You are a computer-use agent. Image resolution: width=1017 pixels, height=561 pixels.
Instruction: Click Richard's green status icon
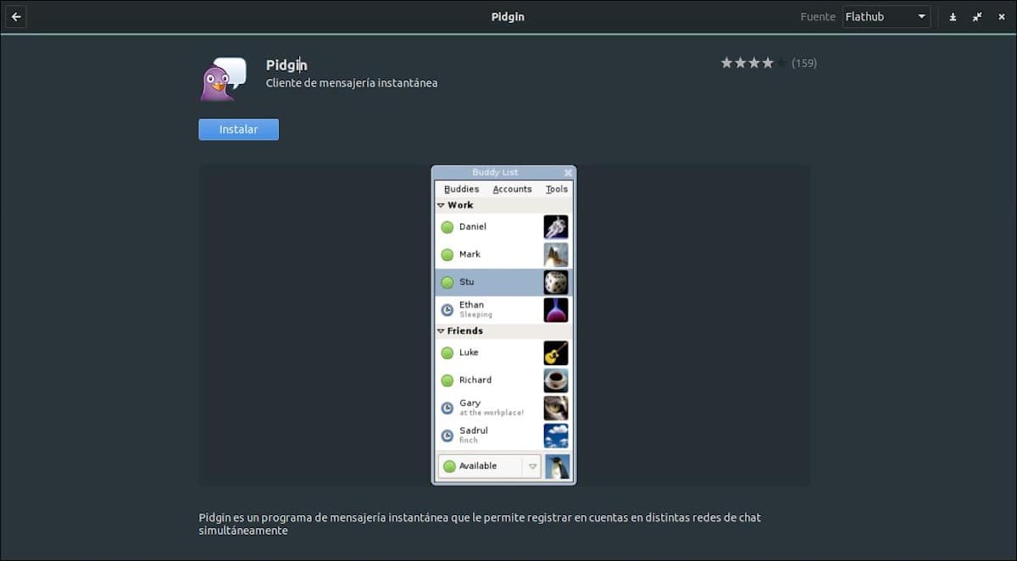[x=447, y=380]
